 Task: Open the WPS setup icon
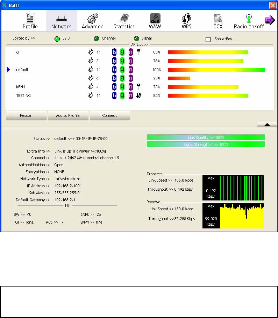(186, 18)
